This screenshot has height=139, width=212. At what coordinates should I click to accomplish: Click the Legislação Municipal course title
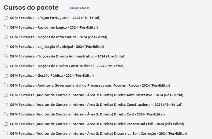pos(57,47)
